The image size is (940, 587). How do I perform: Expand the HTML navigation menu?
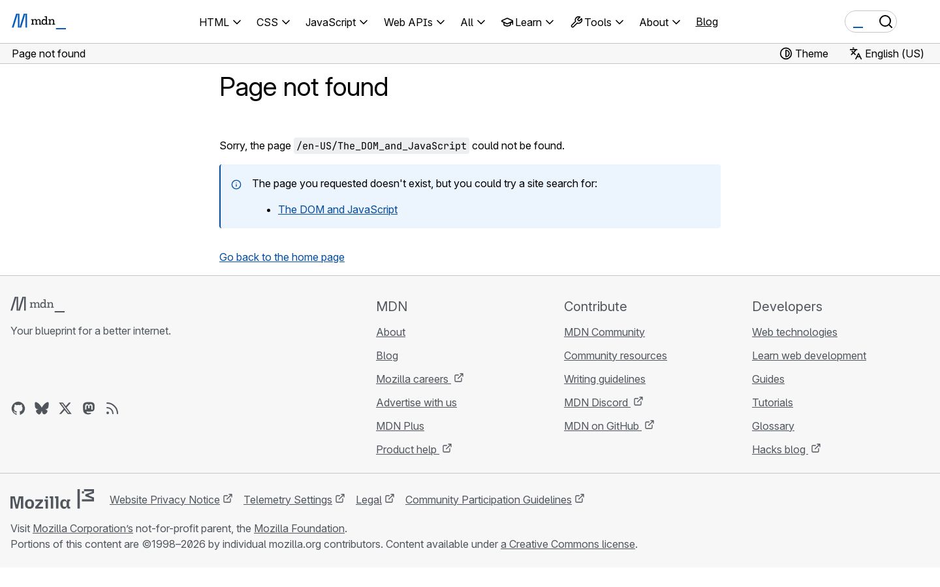click(x=220, y=22)
